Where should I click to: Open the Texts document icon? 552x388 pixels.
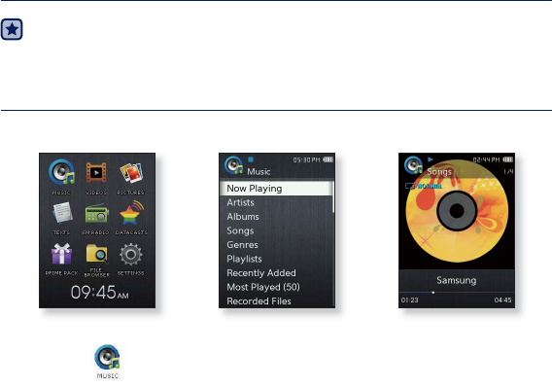pos(62,213)
